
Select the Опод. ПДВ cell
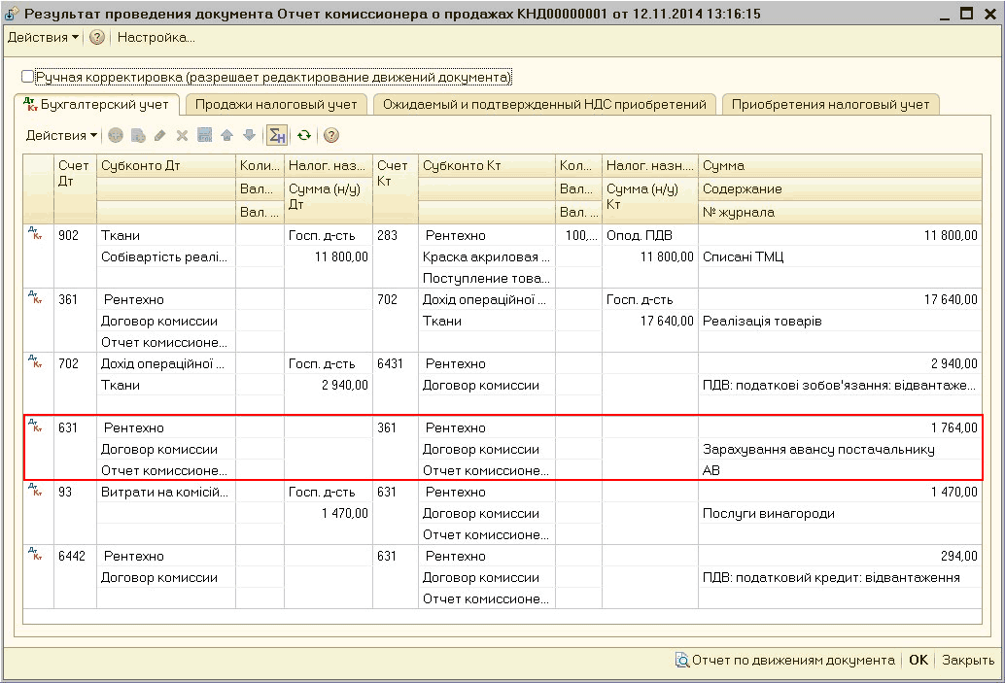pos(650,235)
